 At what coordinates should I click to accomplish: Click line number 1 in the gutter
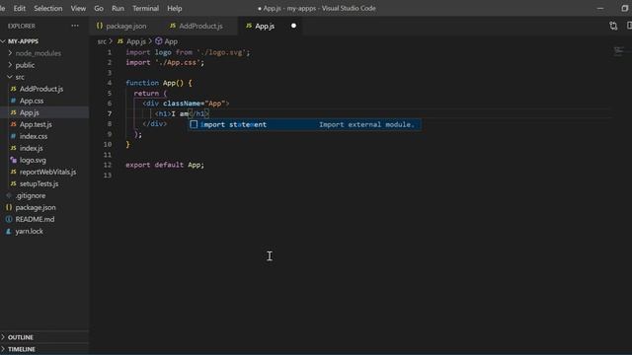tap(110, 52)
